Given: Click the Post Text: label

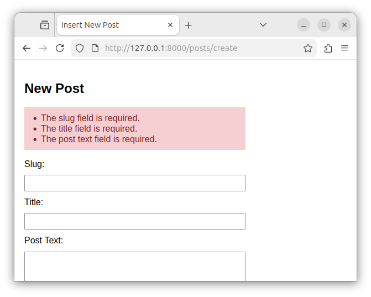Looking at the screenshot, I should pyautogui.click(x=44, y=241).
